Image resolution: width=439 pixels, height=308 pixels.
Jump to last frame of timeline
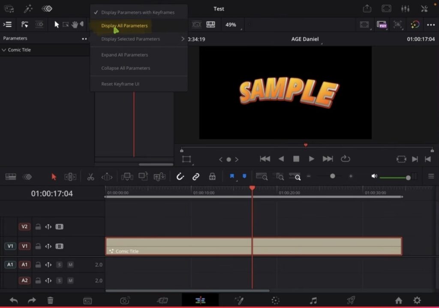click(x=328, y=159)
